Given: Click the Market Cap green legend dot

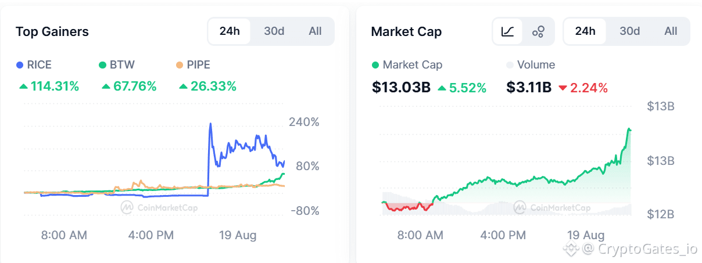Looking at the screenshot, I should pyautogui.click(x=375, y=65).
